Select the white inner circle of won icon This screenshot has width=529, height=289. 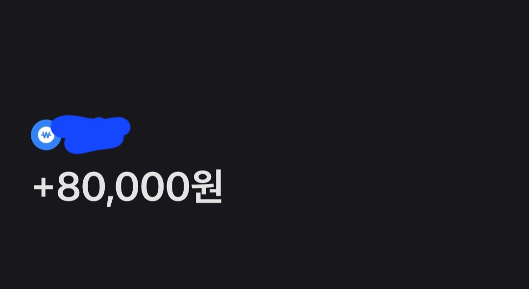pos(46,135)
